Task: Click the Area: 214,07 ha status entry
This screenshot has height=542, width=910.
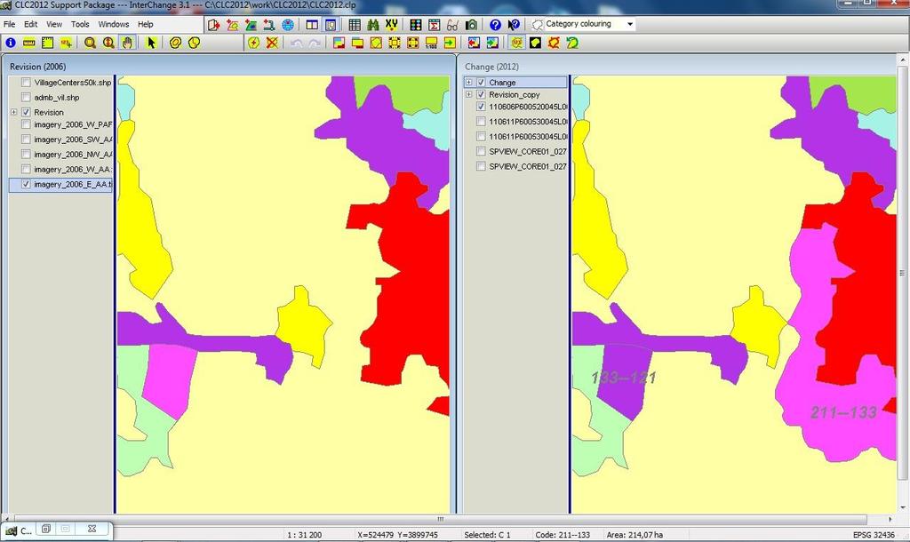Action: [635, 535]
